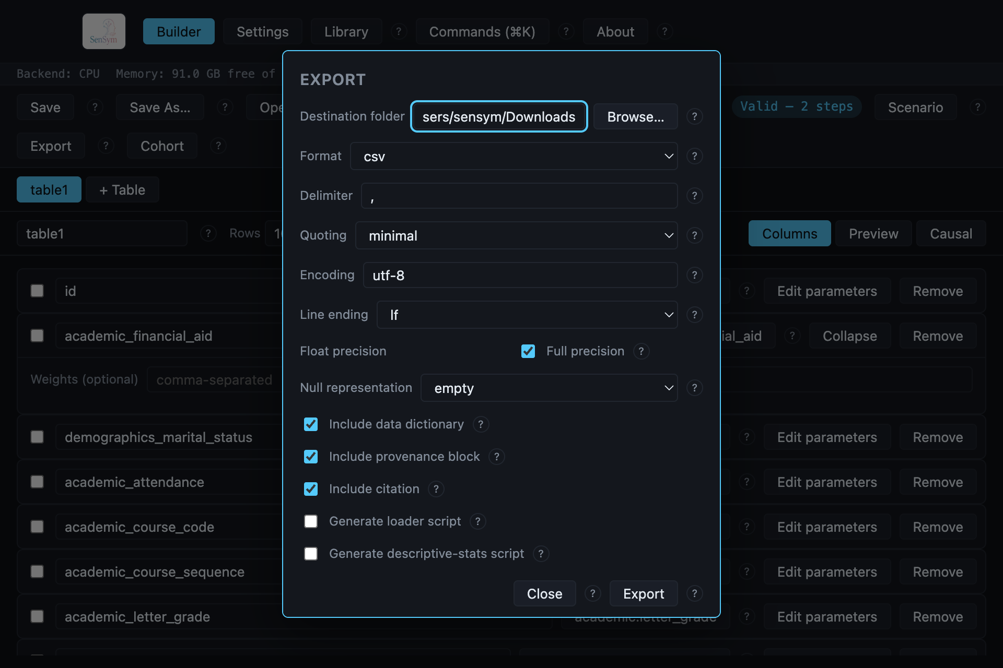Uncheck Include provenance block
This screenshot has height=668, width=1003.
pyautogui.click(x=311, y=457)
